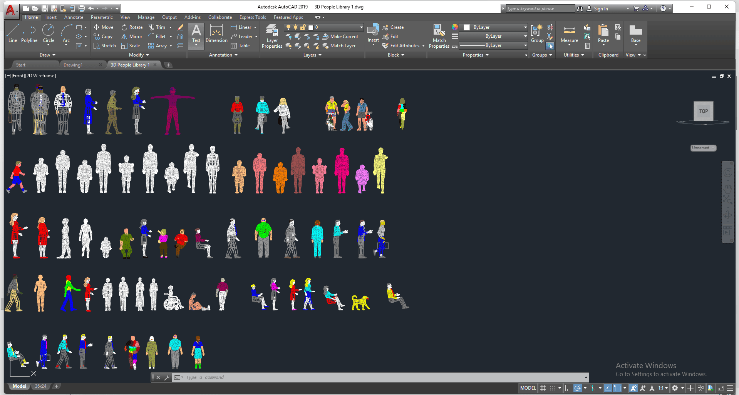Expand the Modify panel
The height and width of the screenshot is (395, 739).
coord(139,55)
